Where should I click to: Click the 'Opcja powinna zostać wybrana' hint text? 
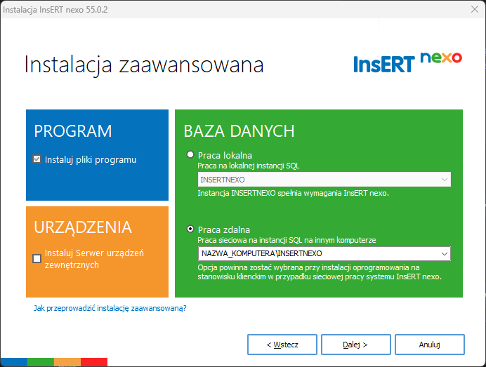(320, 272)
